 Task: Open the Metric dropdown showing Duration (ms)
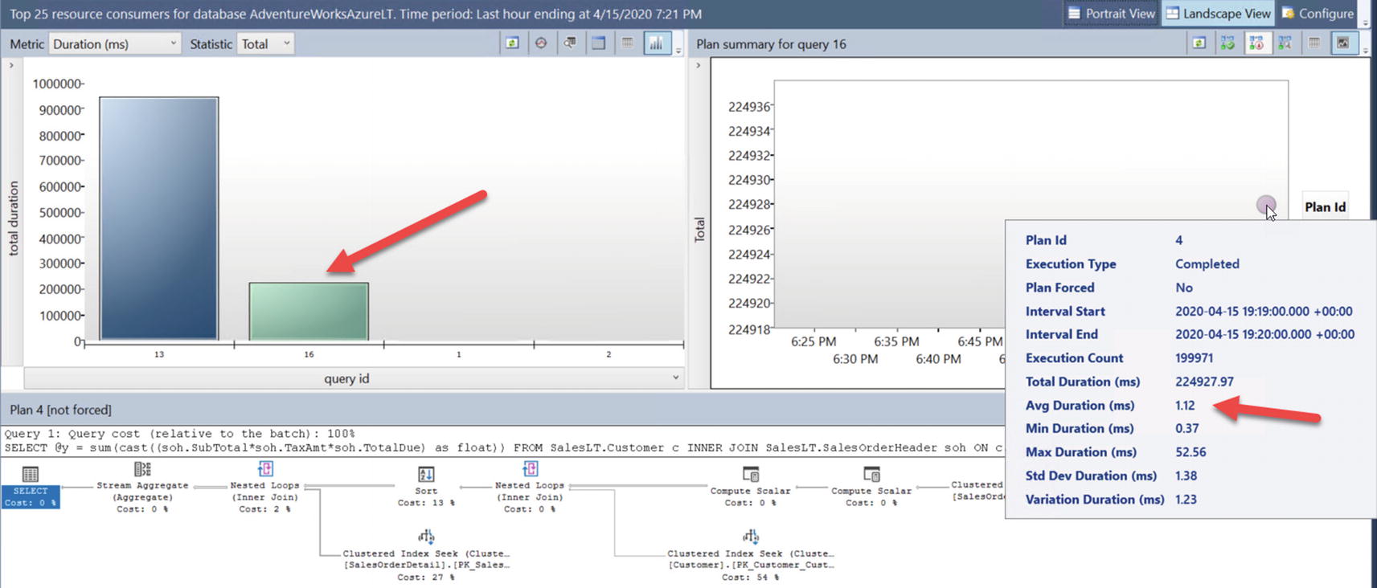pyautogui.click(x=115, y=44)
